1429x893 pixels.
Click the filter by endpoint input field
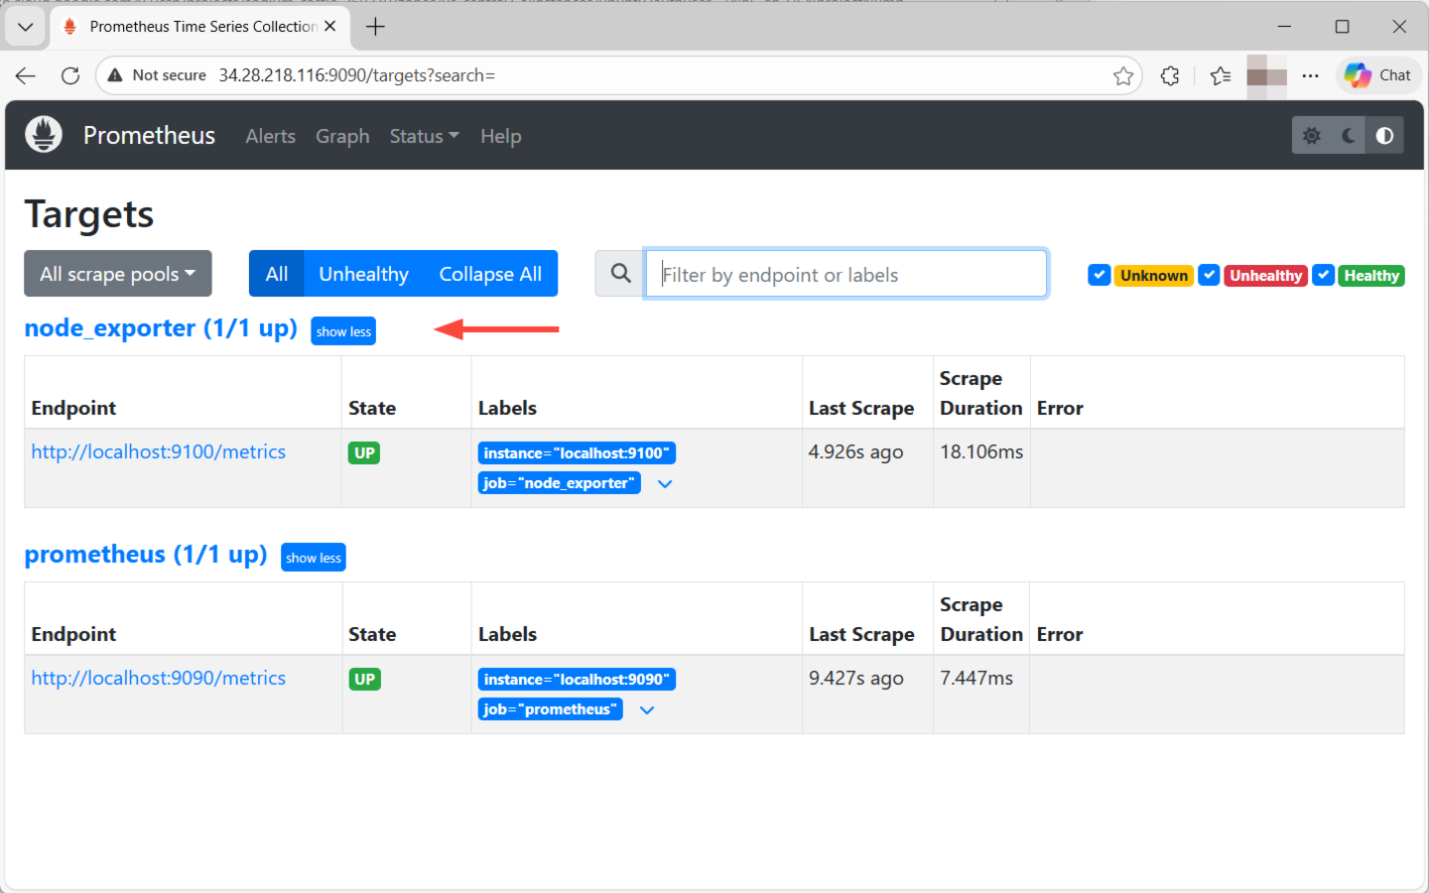tap(845, 274)
